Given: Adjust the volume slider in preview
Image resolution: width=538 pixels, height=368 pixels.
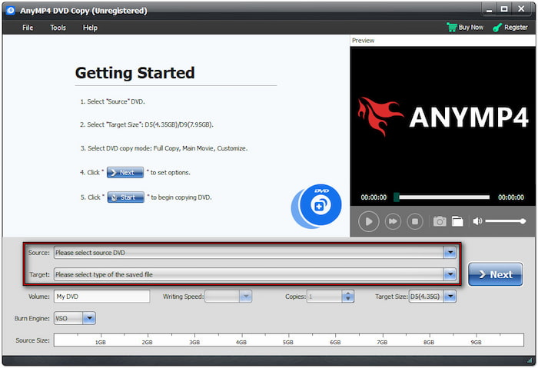Looking at the screenshot, I should coord(506,221).
